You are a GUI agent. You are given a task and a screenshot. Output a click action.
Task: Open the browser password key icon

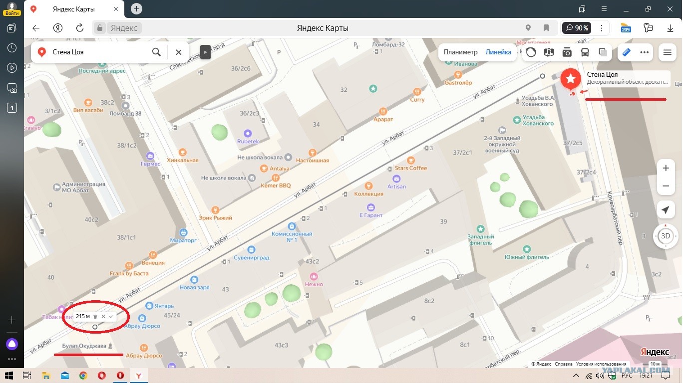click(648, 28)
